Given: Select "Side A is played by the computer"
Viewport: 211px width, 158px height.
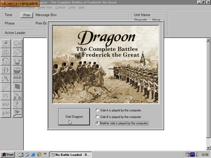Looking at the screenshot, I should [x=98, y=110].
